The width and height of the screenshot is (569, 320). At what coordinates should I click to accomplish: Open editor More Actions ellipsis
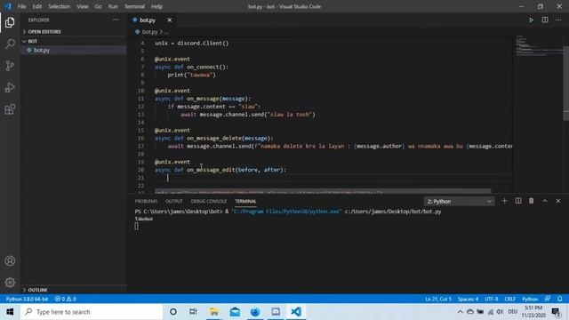pyautogui.click(x=558, y=20)
